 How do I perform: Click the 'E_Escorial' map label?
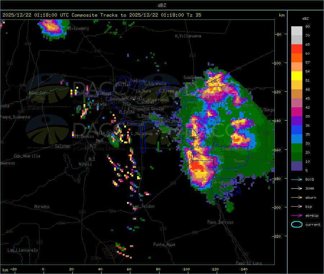coord(134,124)
